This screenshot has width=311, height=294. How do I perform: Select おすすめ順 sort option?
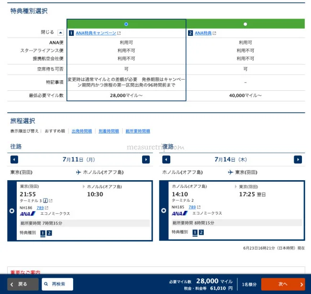point(55,131)
